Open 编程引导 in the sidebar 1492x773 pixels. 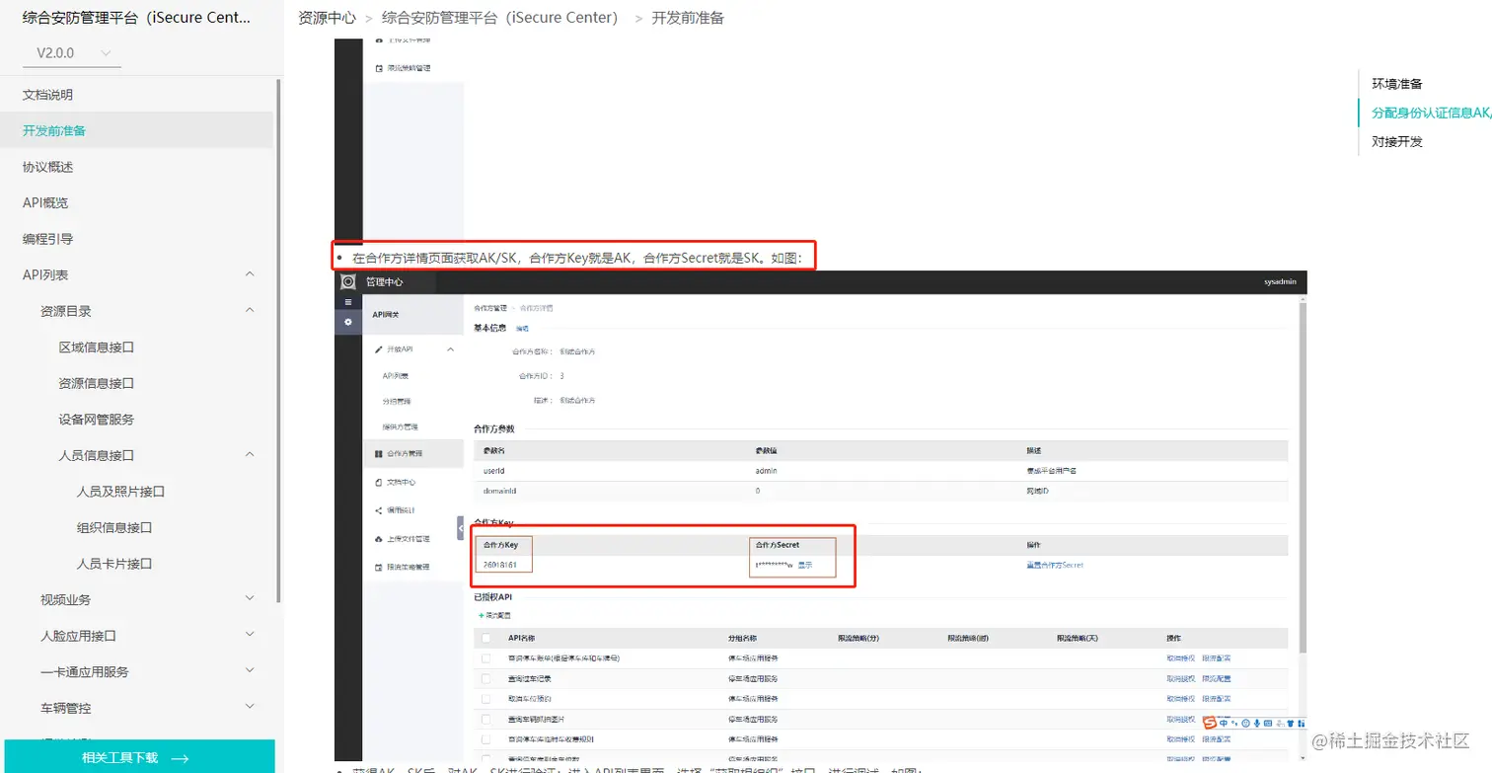coord(47,239)
